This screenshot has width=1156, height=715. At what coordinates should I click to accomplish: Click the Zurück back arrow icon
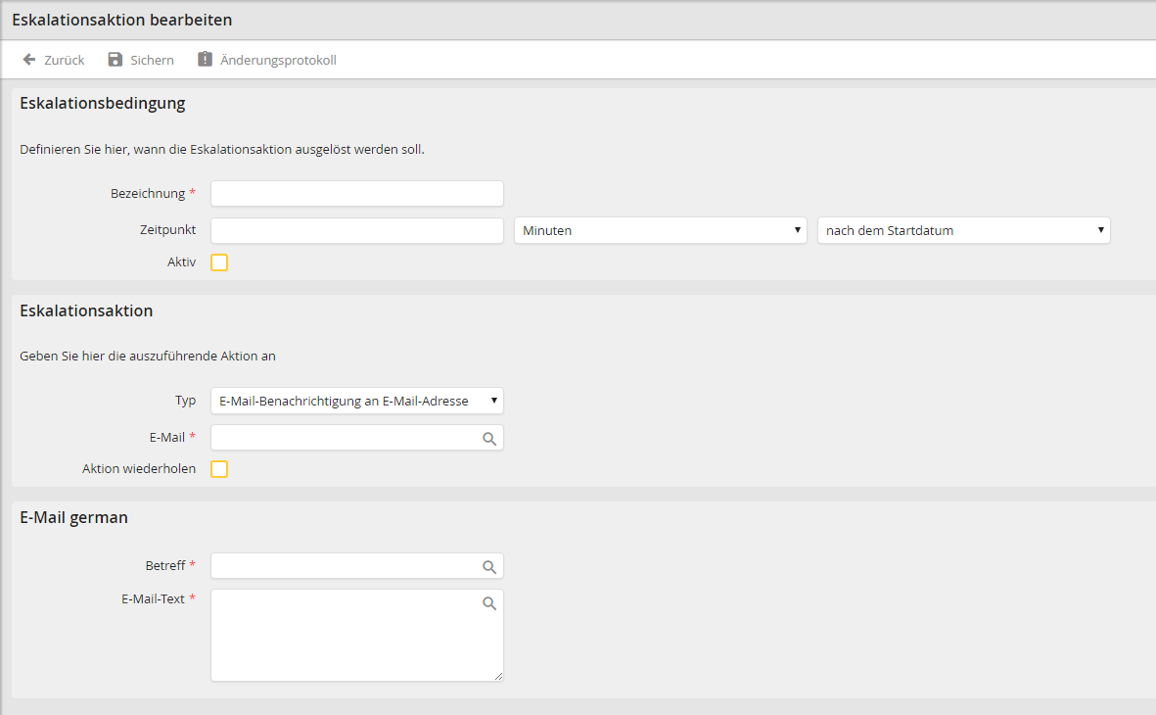[29, 60]
